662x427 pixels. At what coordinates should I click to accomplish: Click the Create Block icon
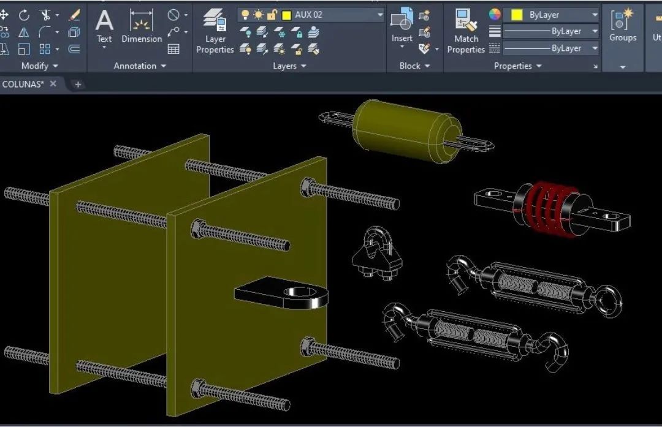click(424, 15)
